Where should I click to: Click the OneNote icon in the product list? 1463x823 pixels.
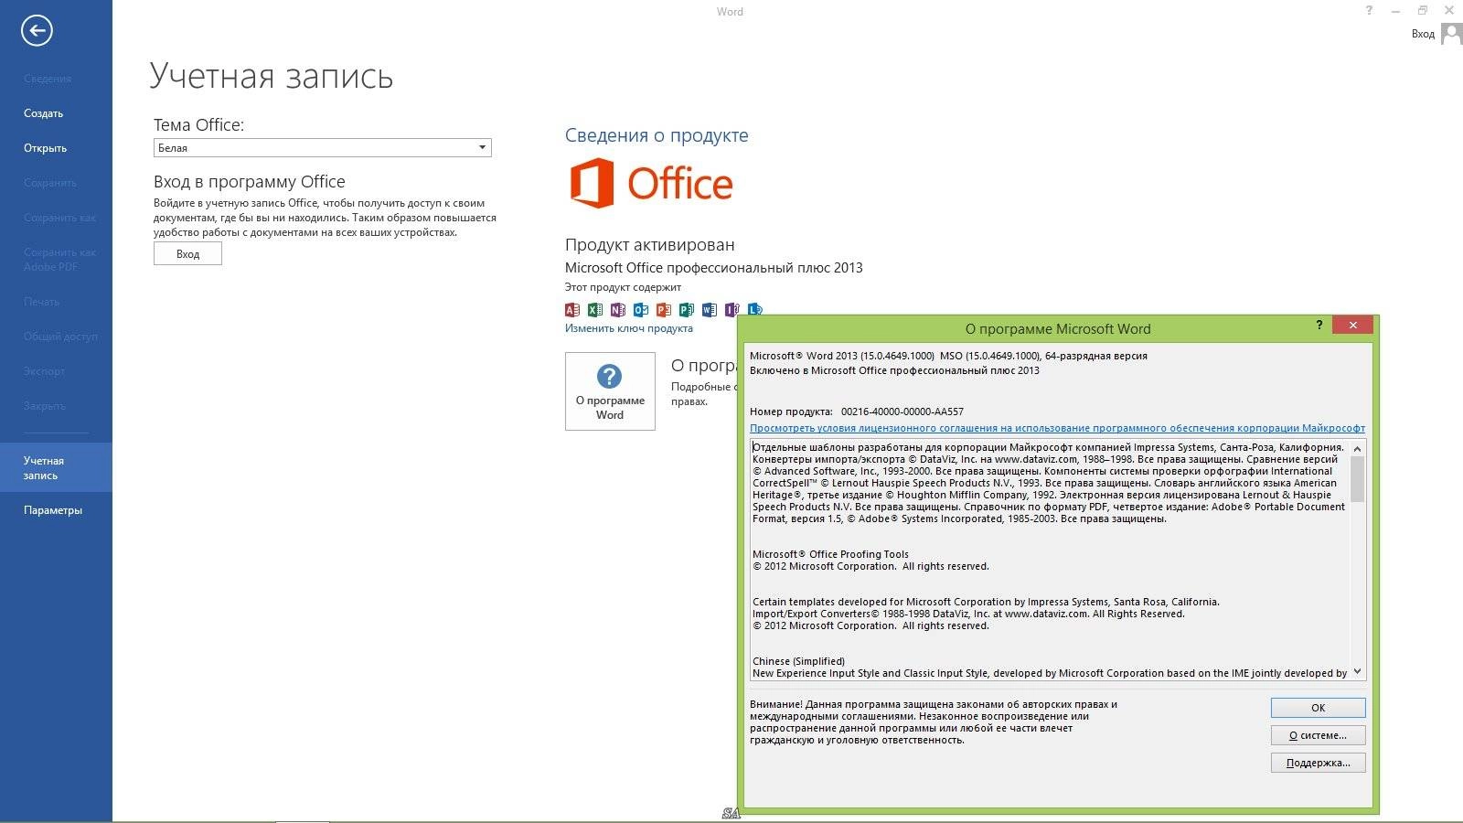[x=618, y=310]
